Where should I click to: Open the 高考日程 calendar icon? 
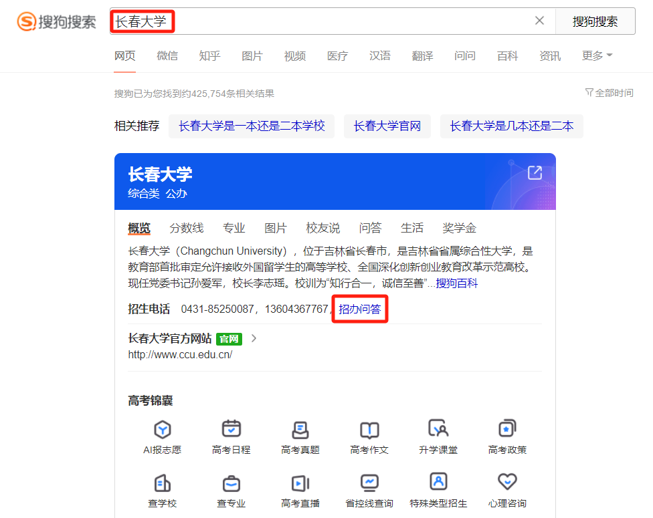coord(231,429)
